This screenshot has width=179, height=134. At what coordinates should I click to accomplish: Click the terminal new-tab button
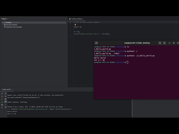(x=96, y=43)
